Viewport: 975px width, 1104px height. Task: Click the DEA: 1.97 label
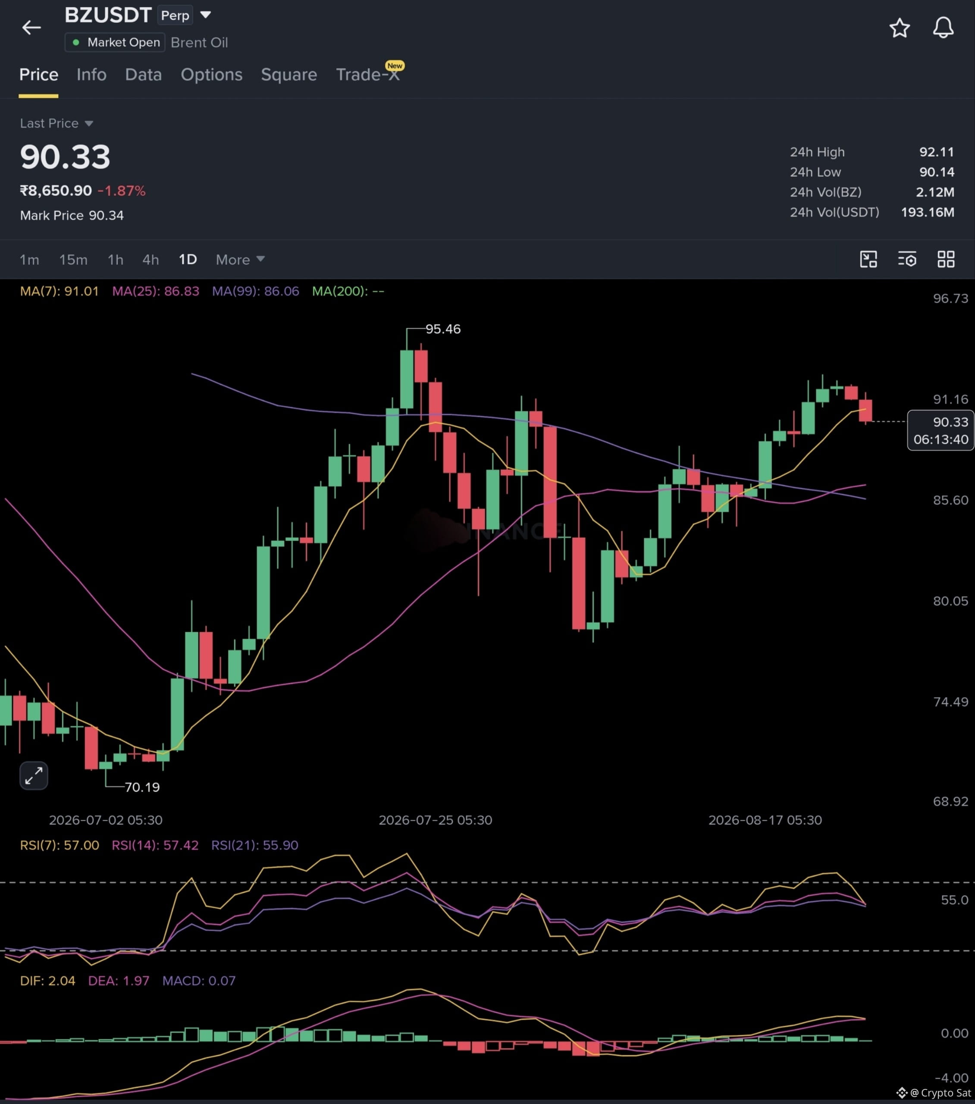[119, 980]
